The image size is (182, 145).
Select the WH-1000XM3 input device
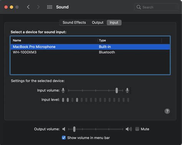(90, 52)
